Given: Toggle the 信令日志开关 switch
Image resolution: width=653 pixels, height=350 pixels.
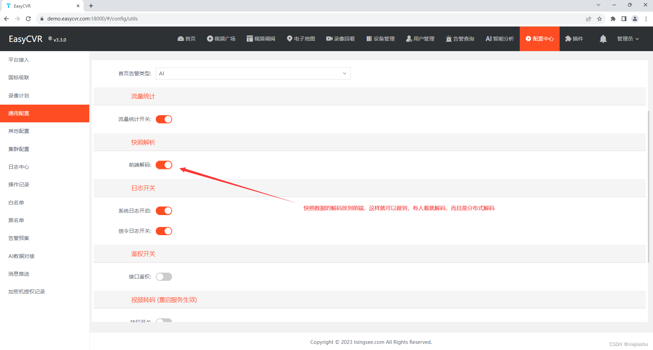Looking at the screenshot, I should [164, 231].
